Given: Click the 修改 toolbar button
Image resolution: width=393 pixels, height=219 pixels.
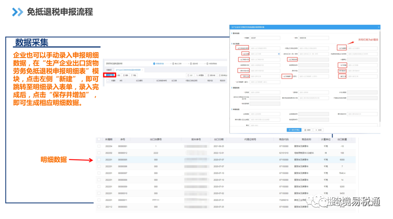Looking at the screenshot, I should (x=119, y=75).
